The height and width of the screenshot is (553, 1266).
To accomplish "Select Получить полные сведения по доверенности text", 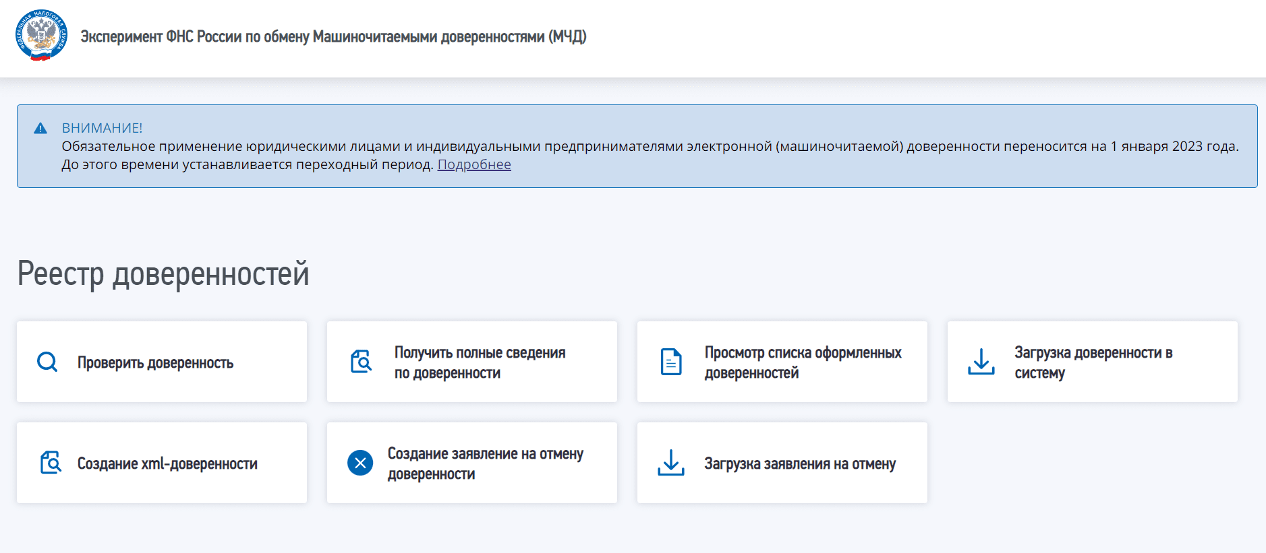I will click(x=480, y=362).
